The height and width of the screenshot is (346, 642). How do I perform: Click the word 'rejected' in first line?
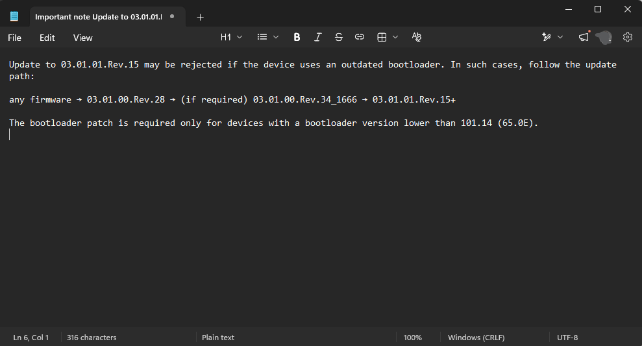[x=201, y=65]
